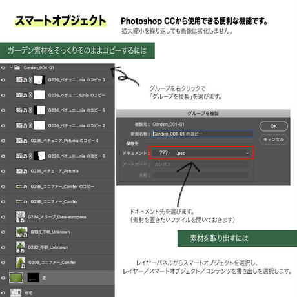The height and width of the screenshot is (297, 297).
Task: Click the G136 Unknown shrub layer thumbnail
Action: (x=22, y=232)
